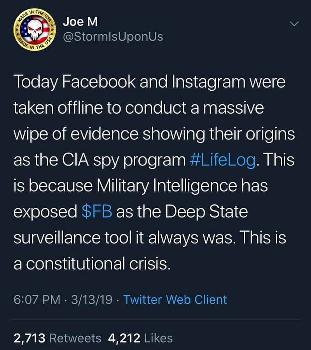Click the phrase Deep State in the tweet
This screenshot has height=350, width=311.
tap(206, 212)
